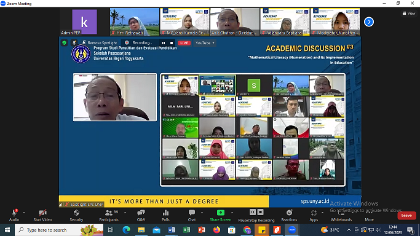
Task: Leave the meeting
Action: (406, 215)
